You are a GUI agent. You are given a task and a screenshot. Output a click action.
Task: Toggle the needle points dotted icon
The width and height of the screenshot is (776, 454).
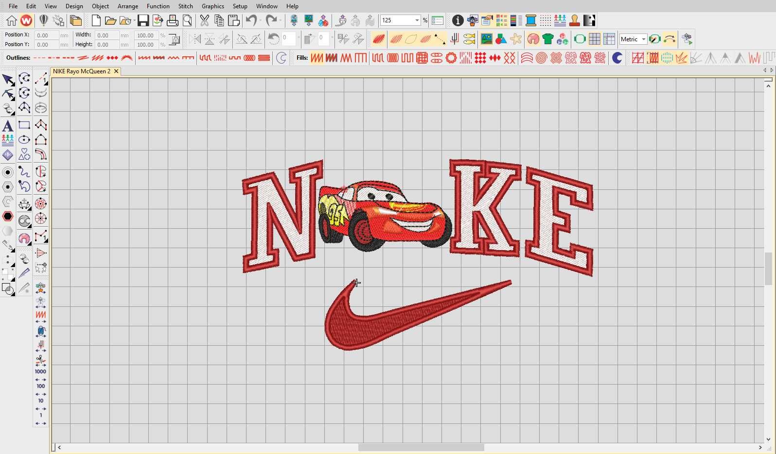tap(440, 39)
